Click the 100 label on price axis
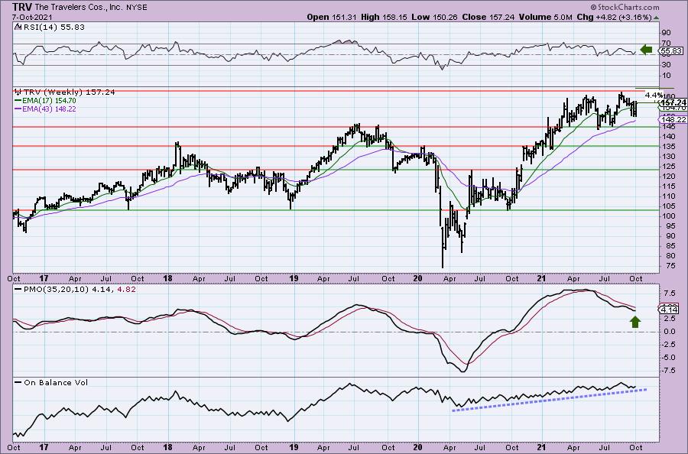The image size is (688, 454). [669, 216]
